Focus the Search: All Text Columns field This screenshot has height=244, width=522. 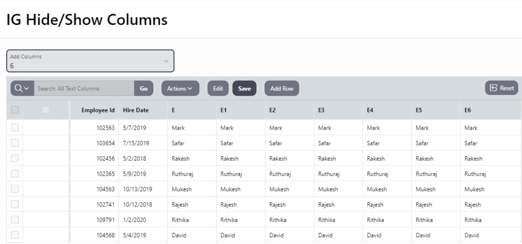pos(84,88)
